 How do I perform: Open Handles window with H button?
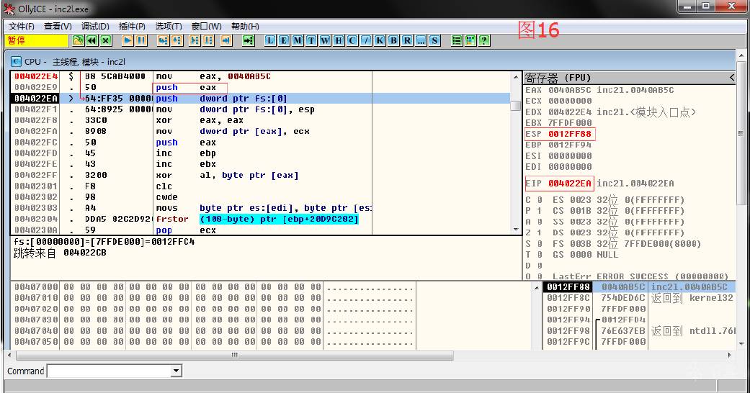[x=339, y=40]
